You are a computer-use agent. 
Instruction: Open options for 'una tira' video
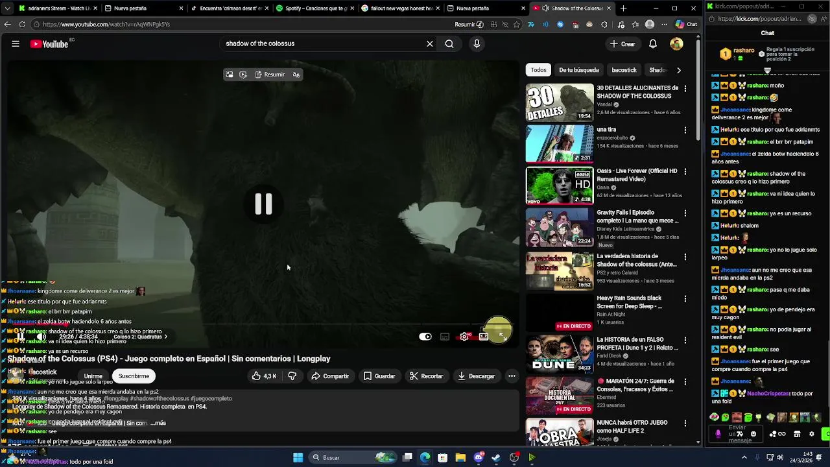[685, 130]
